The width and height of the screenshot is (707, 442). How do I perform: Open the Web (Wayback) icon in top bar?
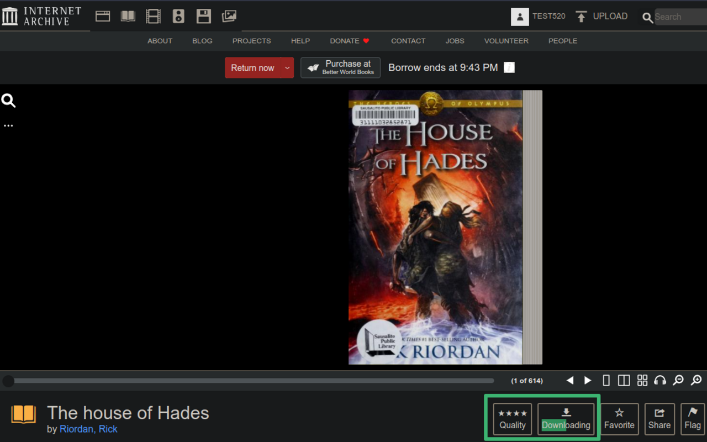(103, 16)
